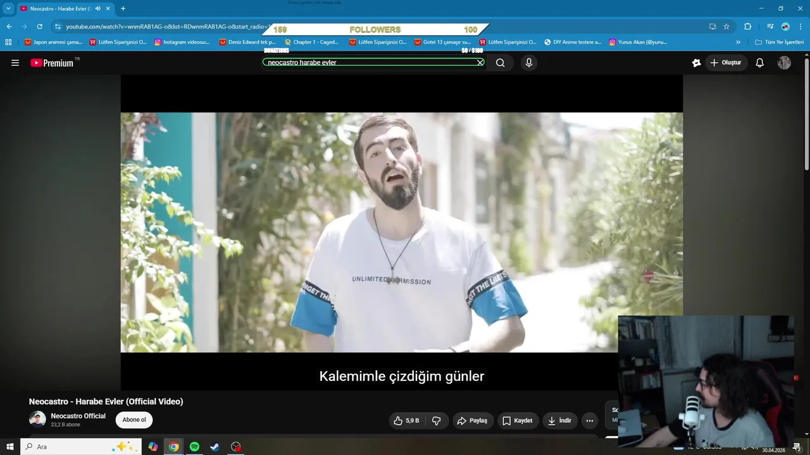
Task: Open the browser extensions puzzle icon
Action: click(x=747, y=27)
